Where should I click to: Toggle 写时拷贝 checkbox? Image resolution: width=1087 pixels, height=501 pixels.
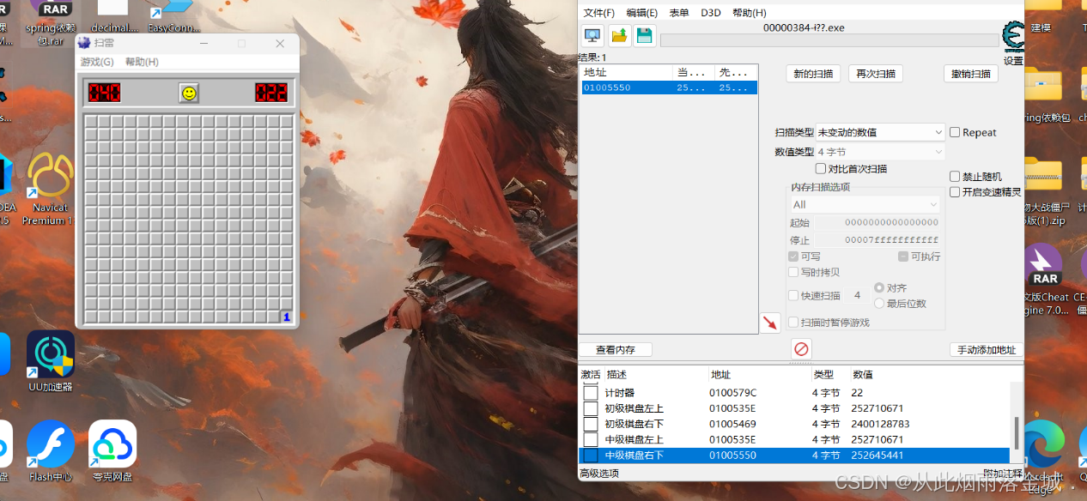(793, 272)
